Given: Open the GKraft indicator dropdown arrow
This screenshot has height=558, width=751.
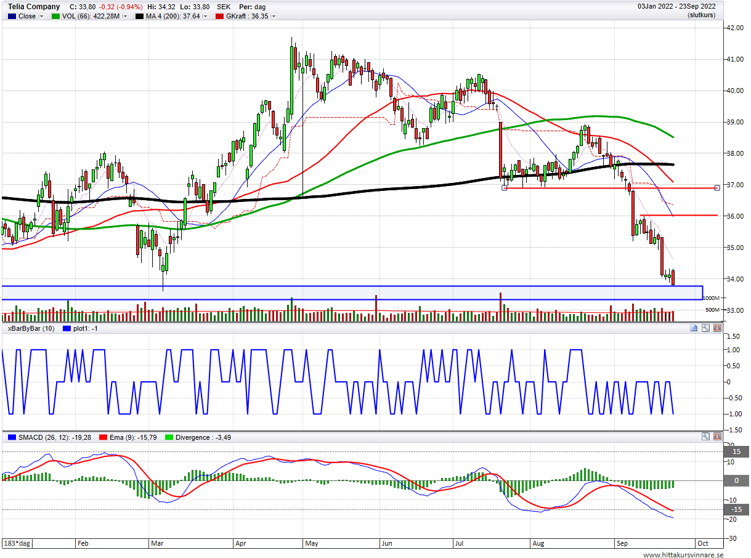Looking at the screenshot, I should (274, 17).
